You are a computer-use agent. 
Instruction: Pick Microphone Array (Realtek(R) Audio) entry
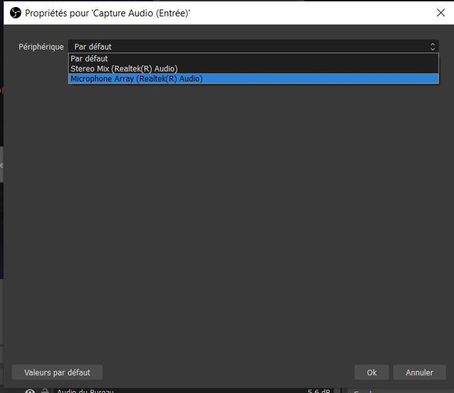coord(136,79)
